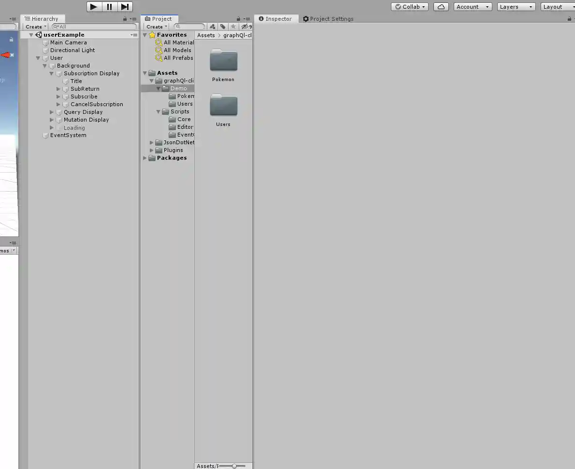This screenshot has width=575, height=469.
Task: Click the search by label icon
Action: (223, 27)
